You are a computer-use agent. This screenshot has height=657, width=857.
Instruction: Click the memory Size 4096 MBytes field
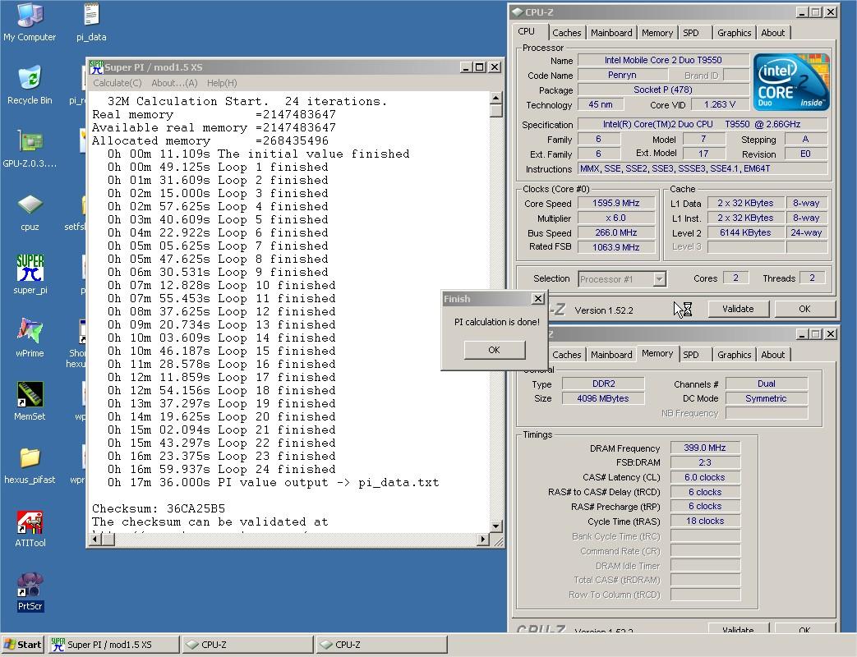click(603, 398)
